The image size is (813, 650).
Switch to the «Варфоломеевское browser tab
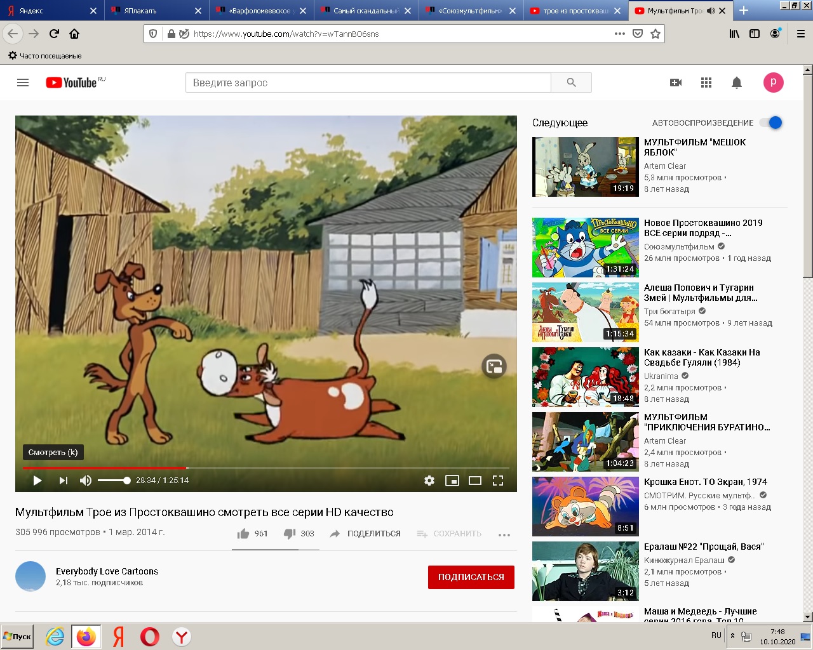tap(260, 11)
